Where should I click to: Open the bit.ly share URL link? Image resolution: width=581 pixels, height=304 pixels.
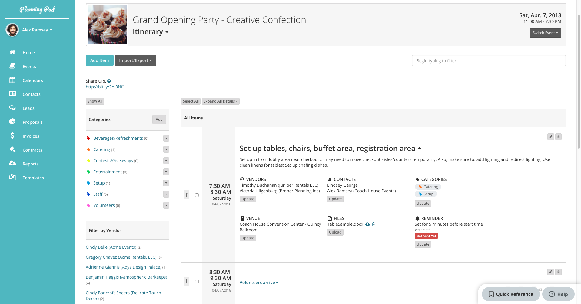click(x=105, y=87)
